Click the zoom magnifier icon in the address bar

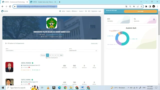point(130,6)
